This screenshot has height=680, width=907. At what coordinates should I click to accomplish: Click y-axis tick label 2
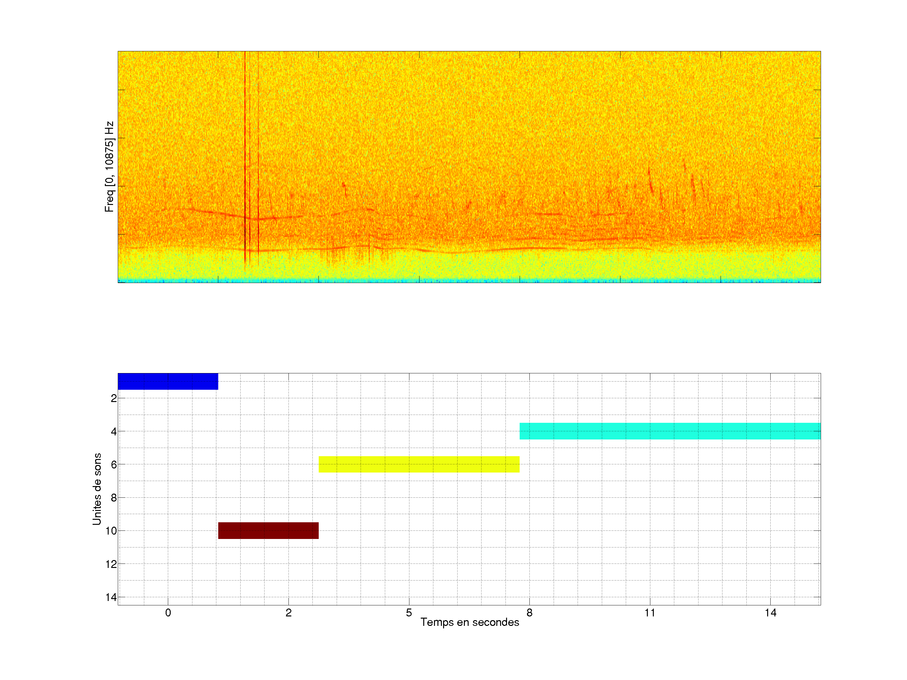(x=114, y=398)
